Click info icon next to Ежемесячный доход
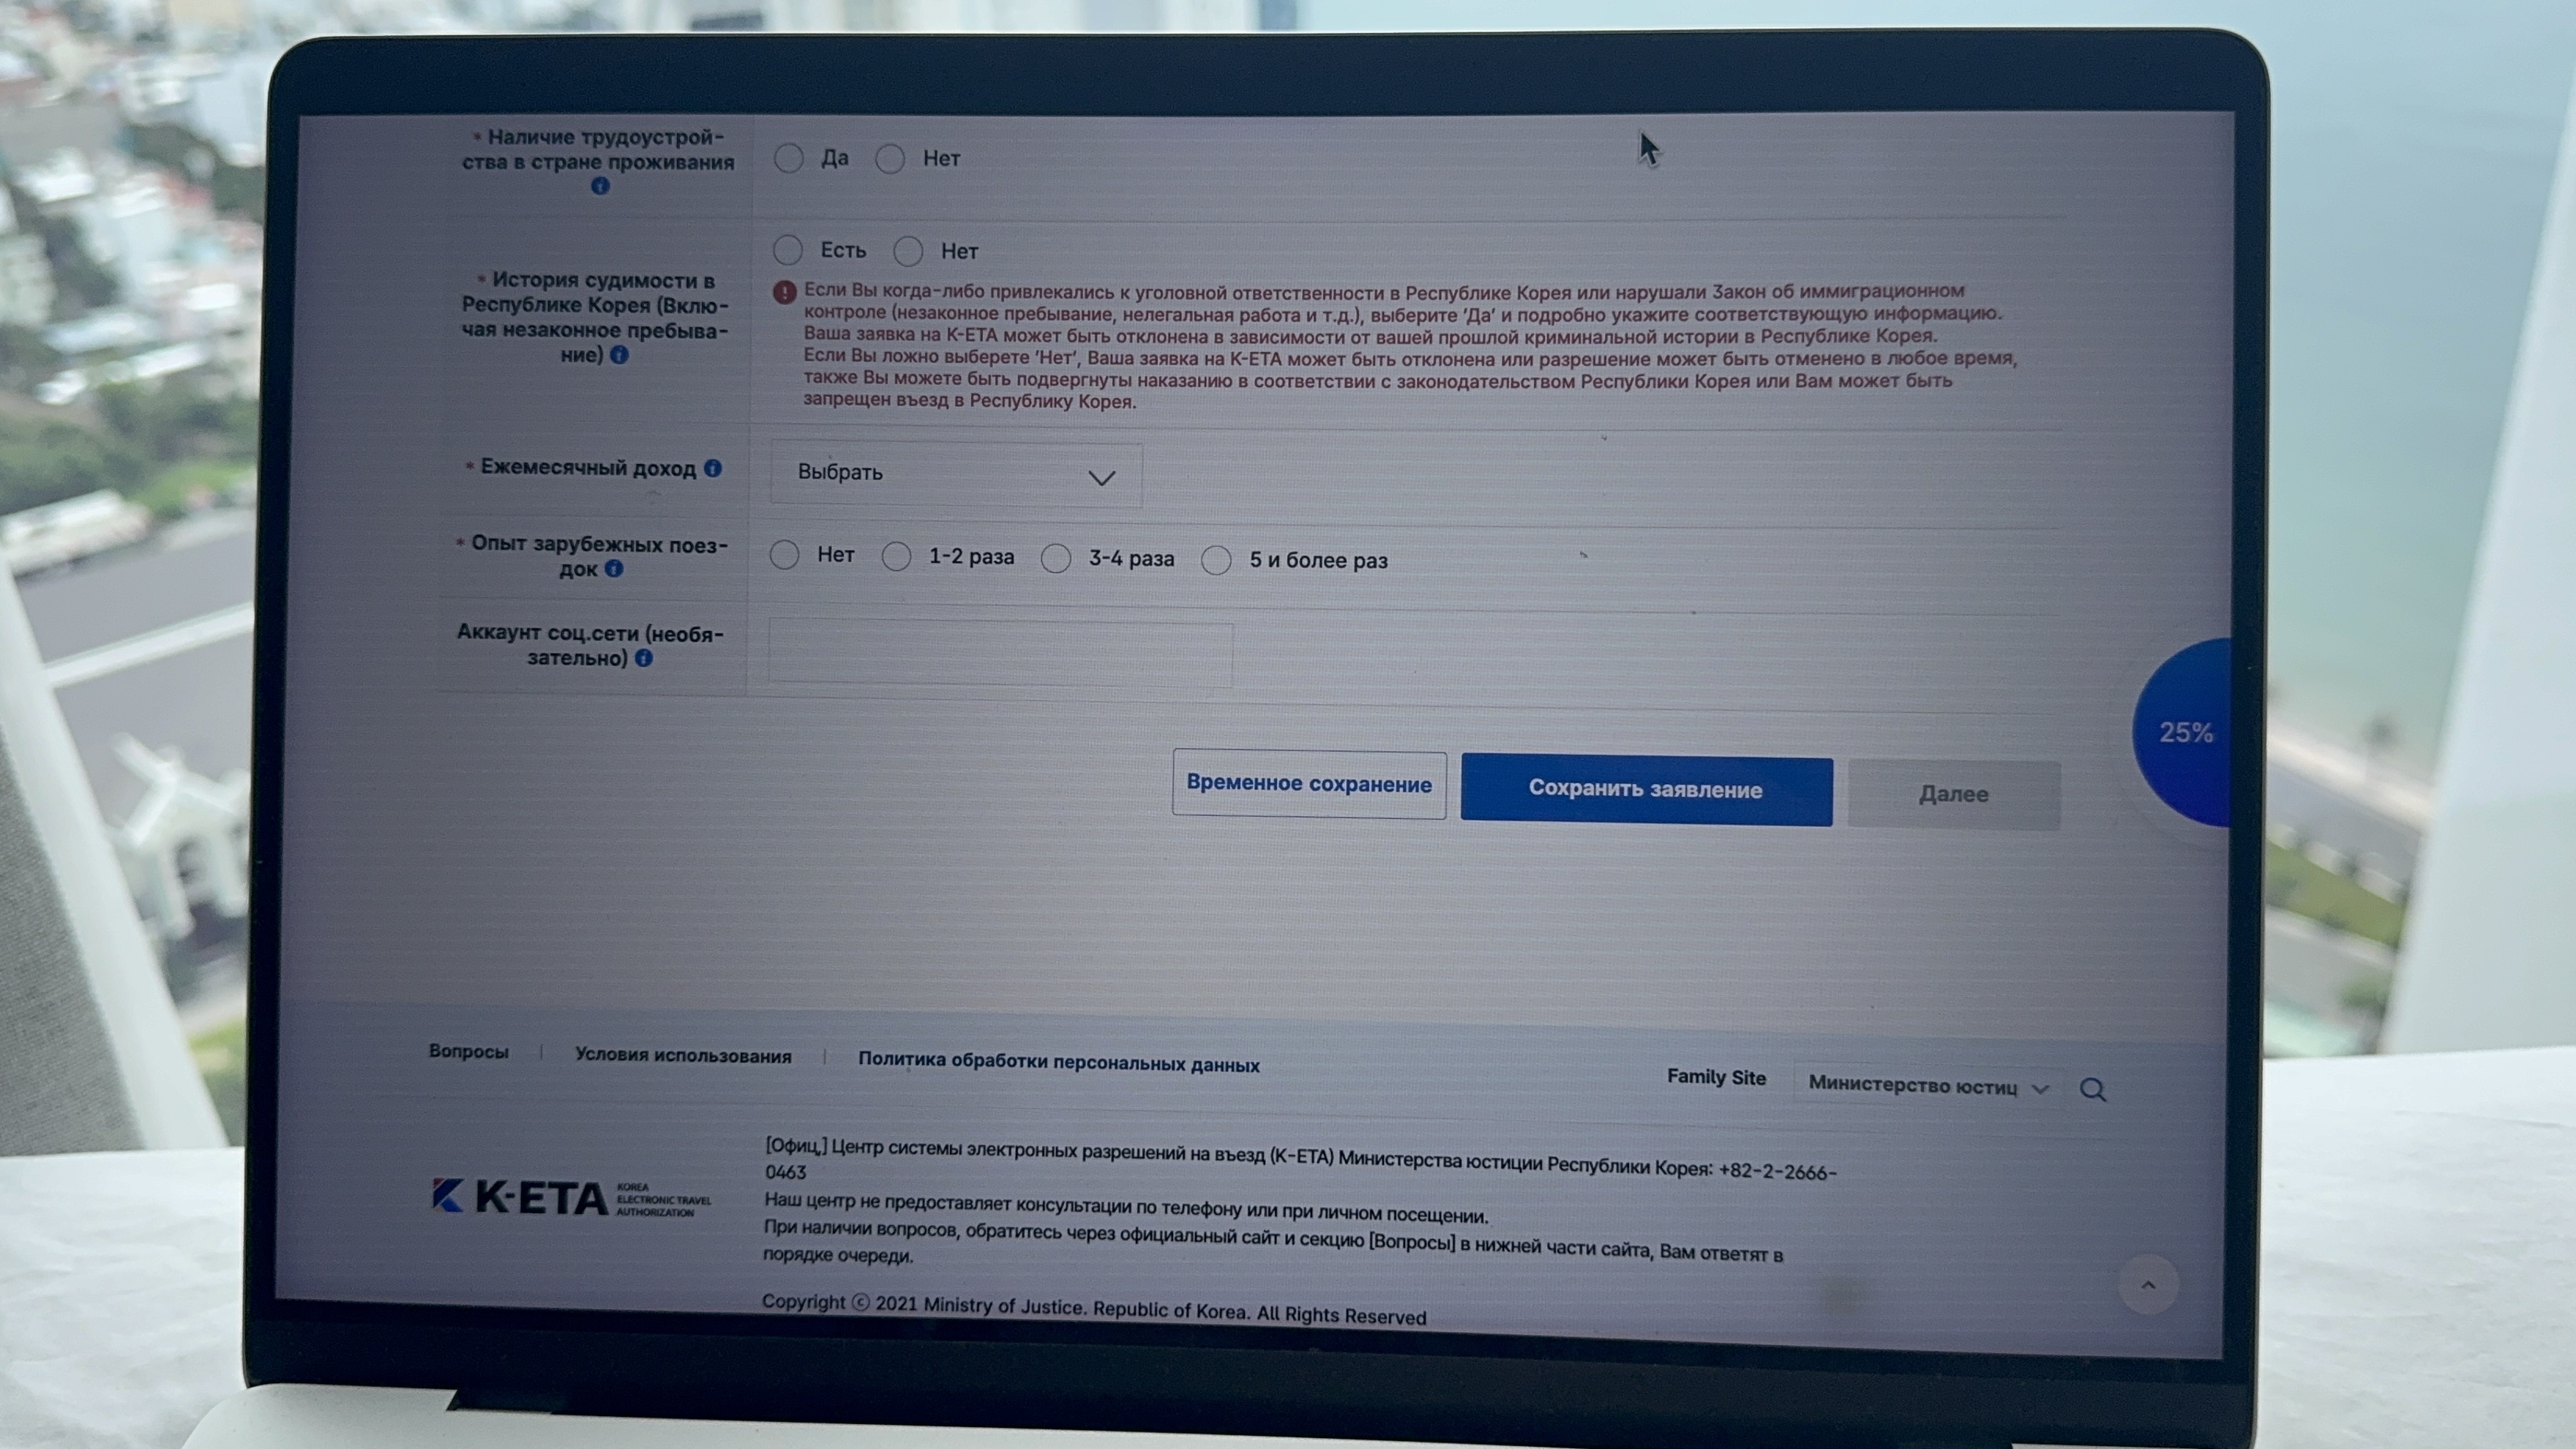The image size is (2576, 1449). point(713,468)
